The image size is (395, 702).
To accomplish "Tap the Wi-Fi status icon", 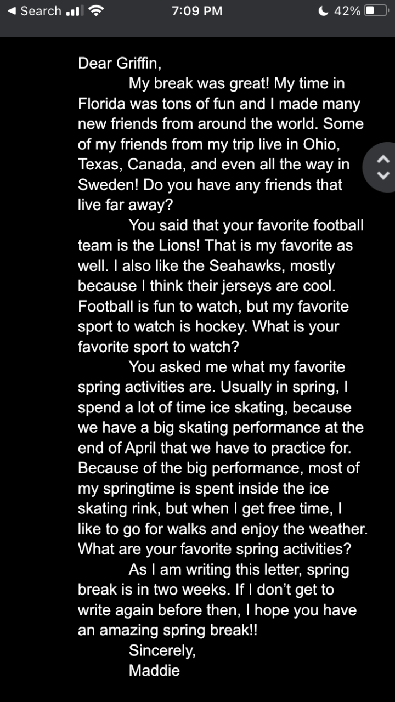I will click(x=95, y=11).
